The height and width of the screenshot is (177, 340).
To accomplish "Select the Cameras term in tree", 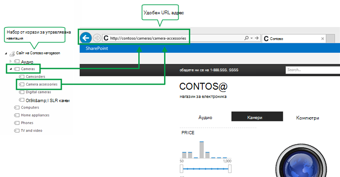I will (x=28, y=69).
